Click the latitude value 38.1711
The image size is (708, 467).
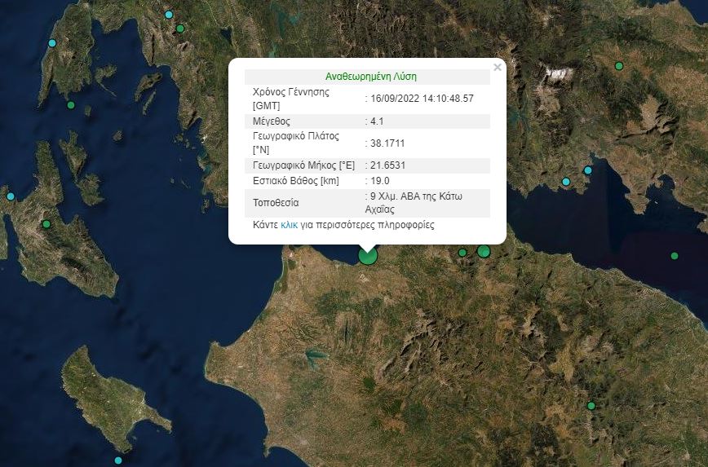[387, 143]
